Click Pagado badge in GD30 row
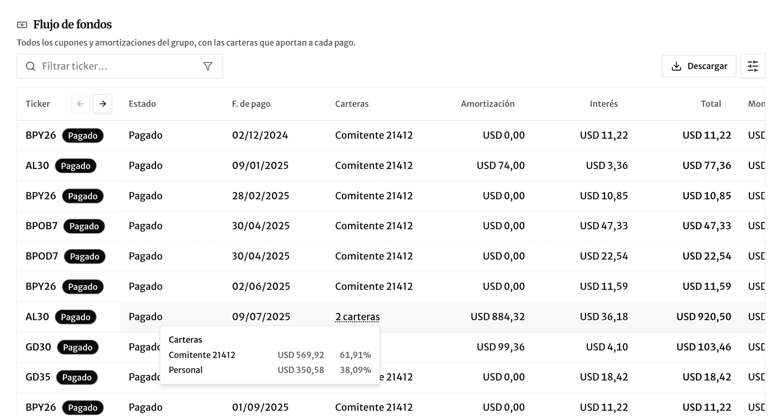This screenshot has width=782, height=416. point(78,347)
